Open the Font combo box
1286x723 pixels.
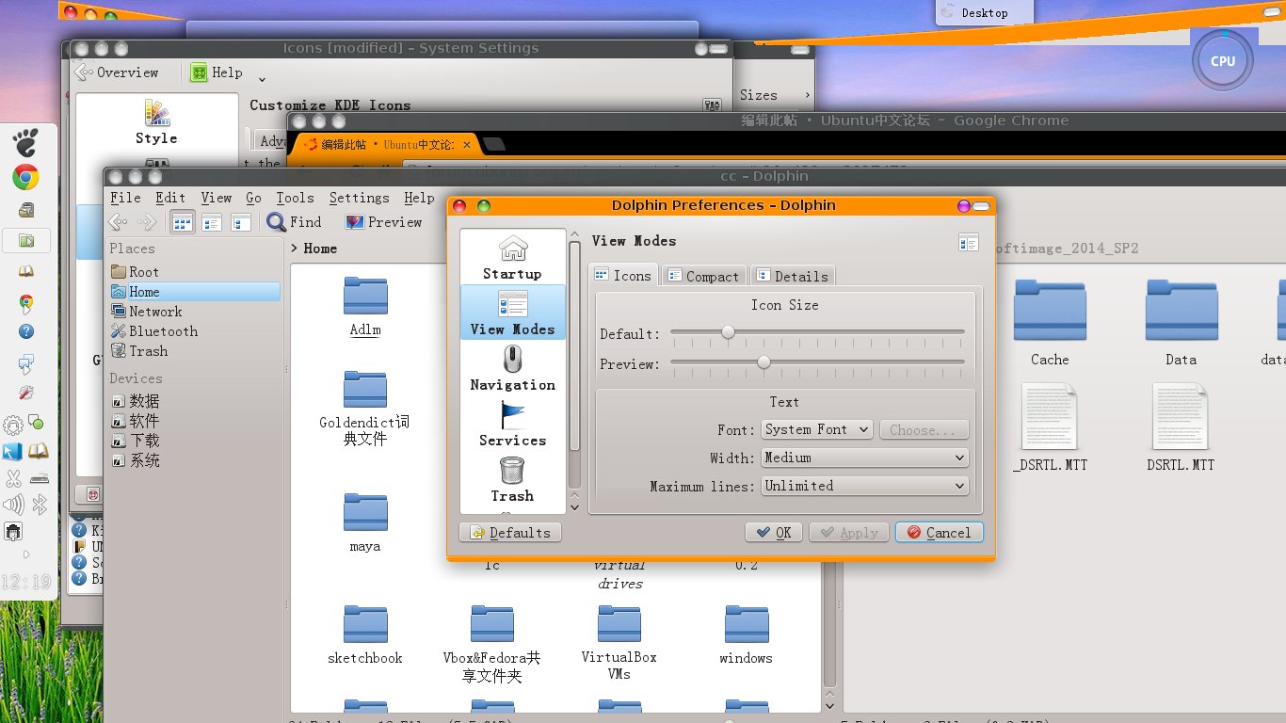click(817, 429)
